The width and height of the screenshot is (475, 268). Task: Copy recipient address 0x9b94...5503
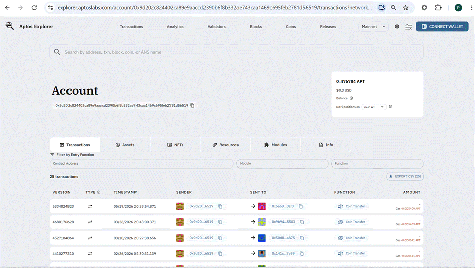click(302, 222)
